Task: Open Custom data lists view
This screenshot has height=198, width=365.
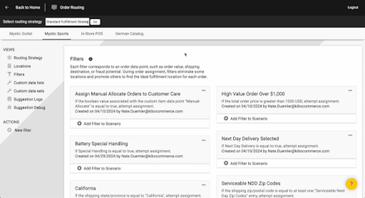Action: click(29, 83)
